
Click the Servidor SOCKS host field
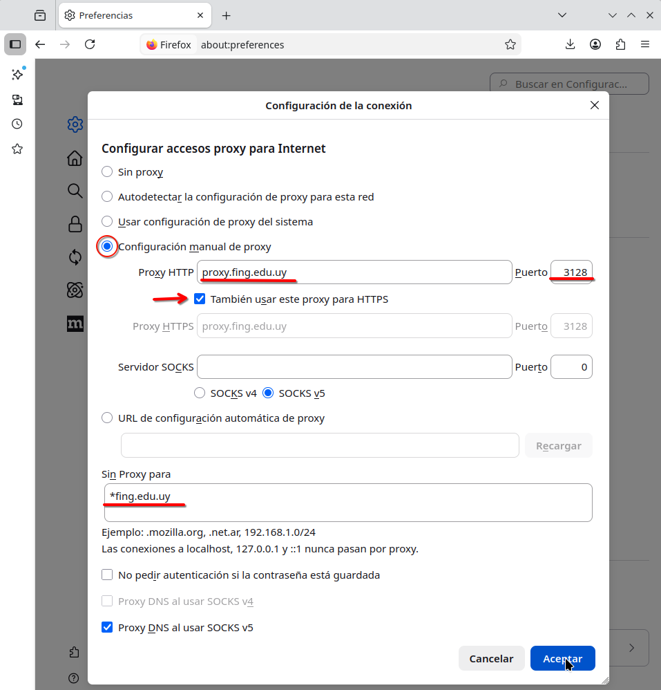point(354,367)
